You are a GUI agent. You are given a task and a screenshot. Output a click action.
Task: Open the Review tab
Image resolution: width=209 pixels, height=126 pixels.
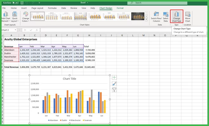(x=74, y=8)
